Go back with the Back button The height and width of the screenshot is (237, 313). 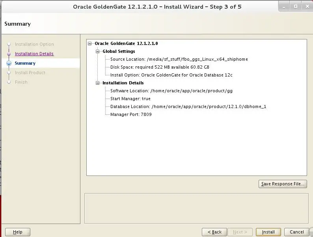point(214,232)
